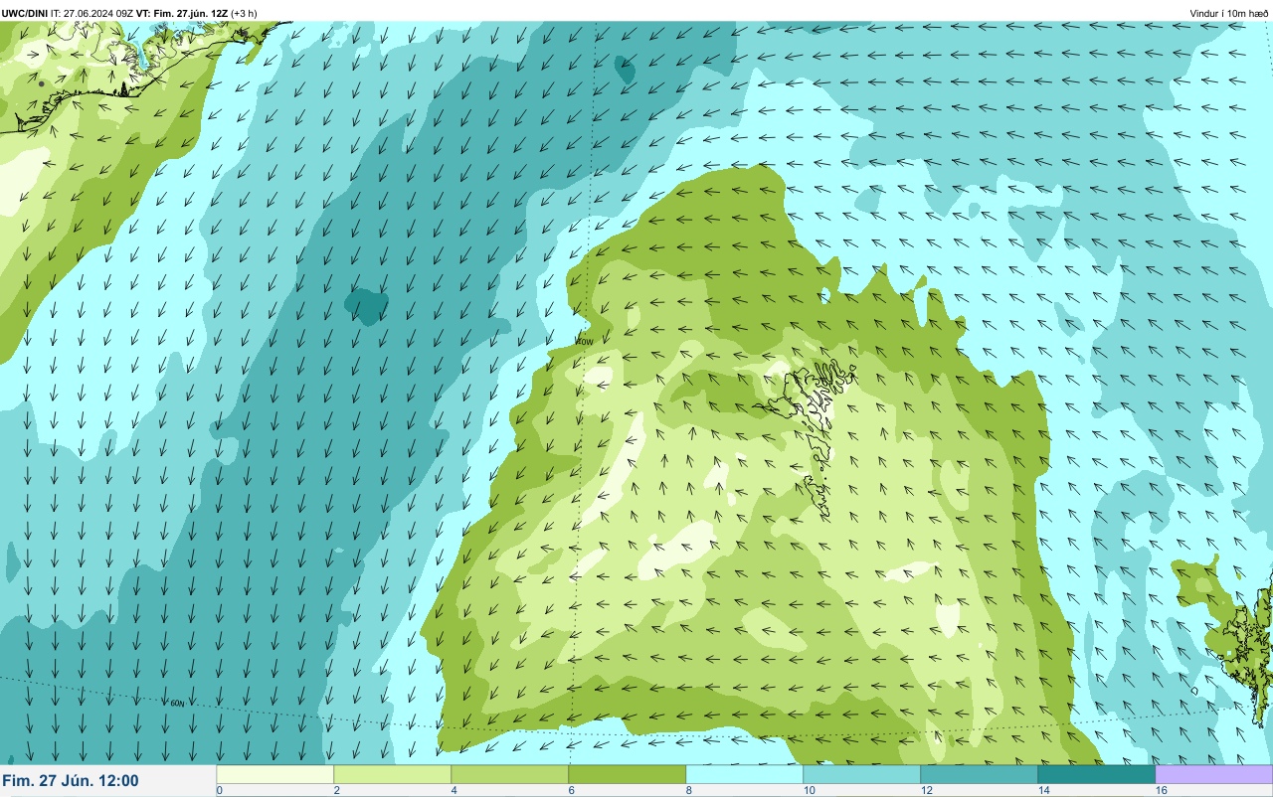Click the legend tick value '8'

(x=688, y=790)
